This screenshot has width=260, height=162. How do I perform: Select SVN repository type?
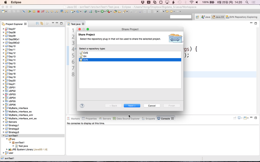(130, 60)
